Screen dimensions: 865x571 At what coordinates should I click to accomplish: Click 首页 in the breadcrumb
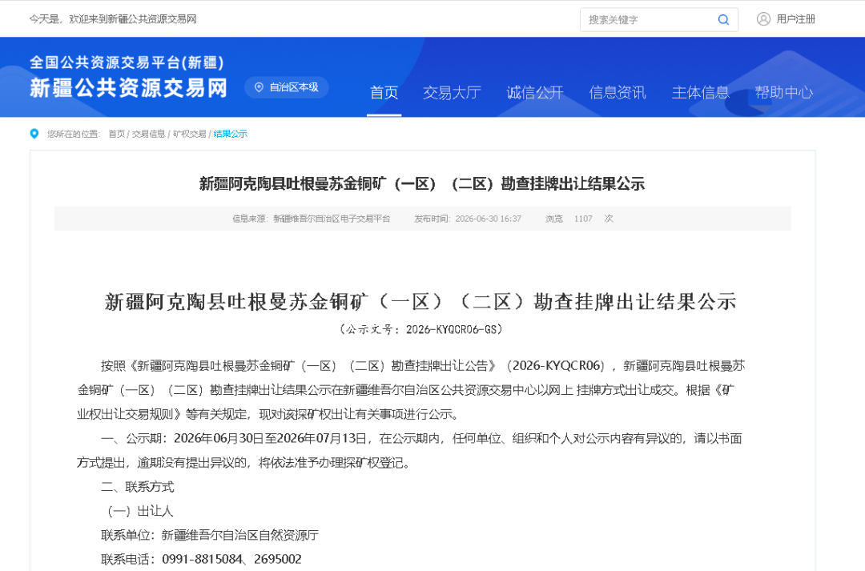point(116,134)
